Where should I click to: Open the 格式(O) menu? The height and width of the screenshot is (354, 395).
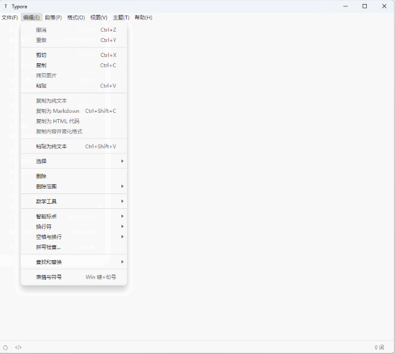click(x=76, y=18)
